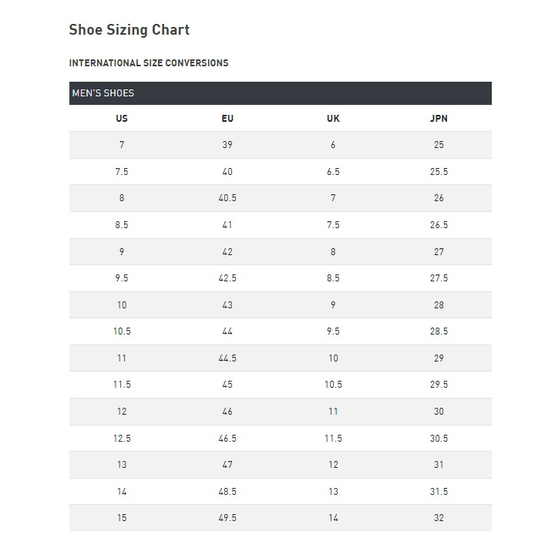Image resolution: width=555 pixels, height=555 pixels.
Task: Select the International Size Conversions subheading
Action: [x=149, y=63]
